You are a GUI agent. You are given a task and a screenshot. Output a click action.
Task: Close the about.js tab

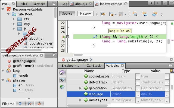[x=91, y=4]
